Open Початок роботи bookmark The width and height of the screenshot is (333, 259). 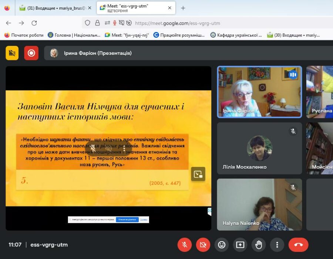[24, 35]
